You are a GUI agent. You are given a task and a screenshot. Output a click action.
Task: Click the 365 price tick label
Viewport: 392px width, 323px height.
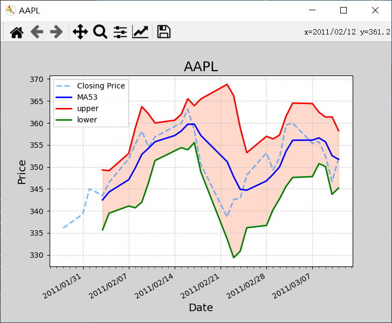pos(37,101)
